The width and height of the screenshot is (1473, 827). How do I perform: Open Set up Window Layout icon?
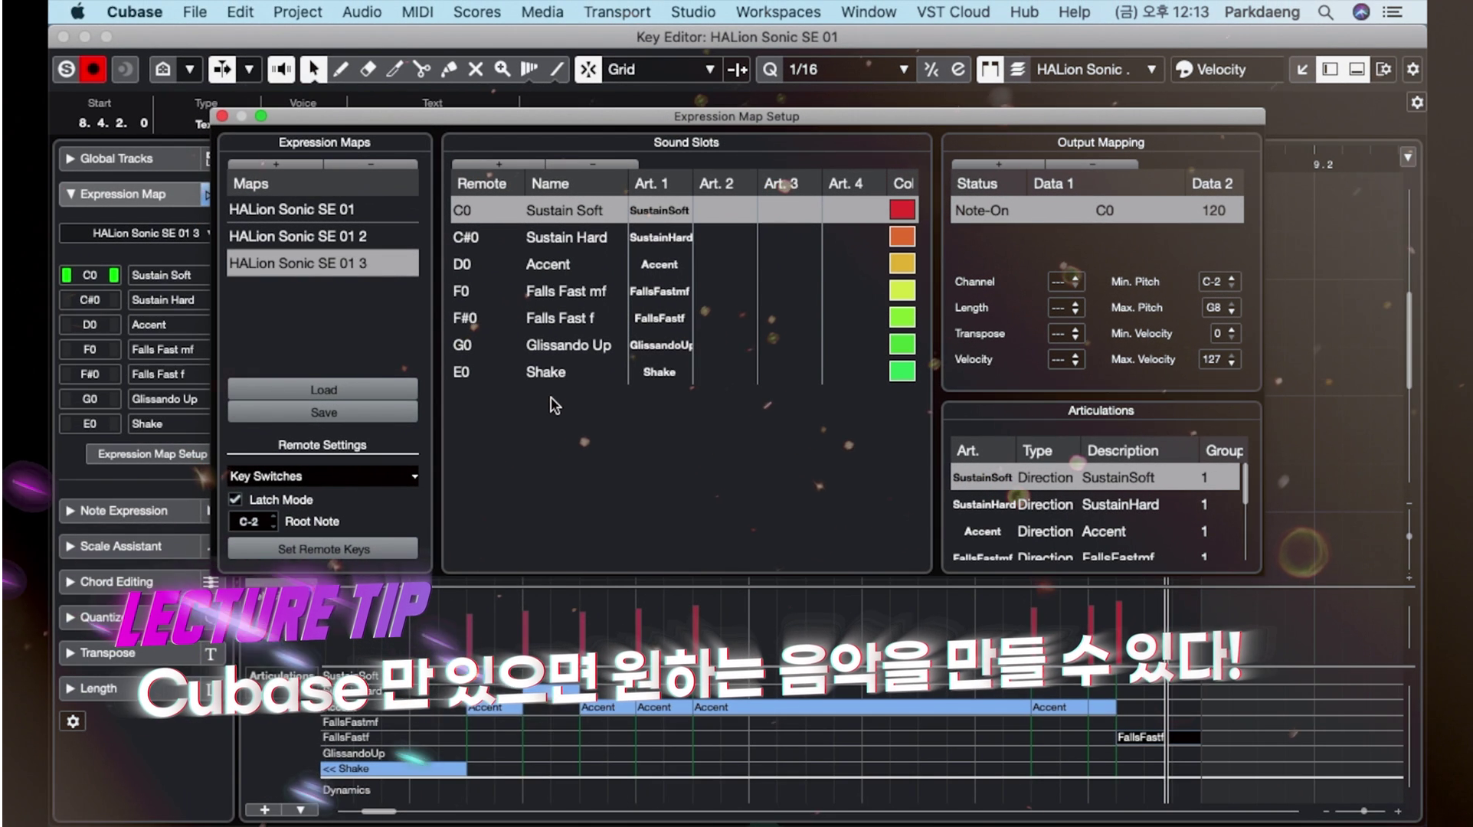(x=1383, y=70)
